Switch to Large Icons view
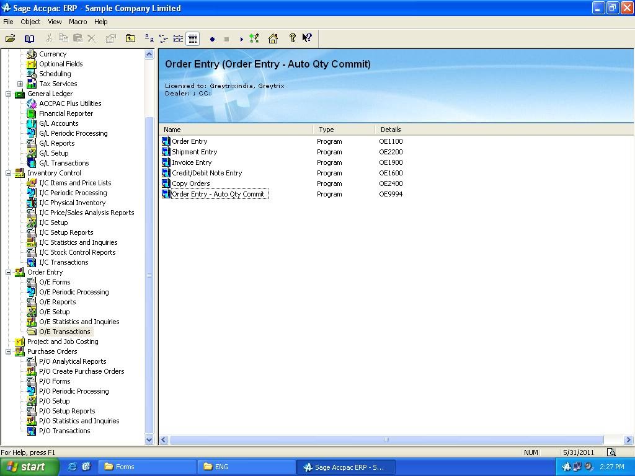 coord(149,38)
